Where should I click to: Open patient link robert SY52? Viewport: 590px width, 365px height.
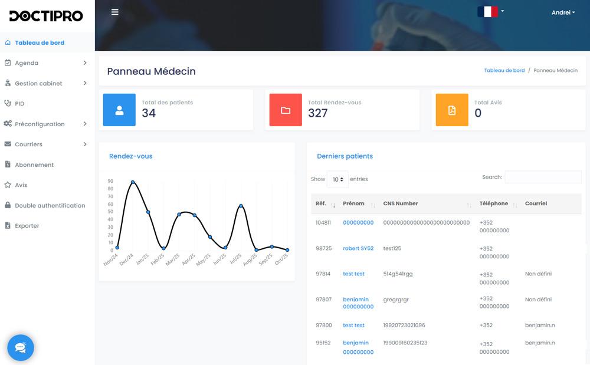pos(358,248)
